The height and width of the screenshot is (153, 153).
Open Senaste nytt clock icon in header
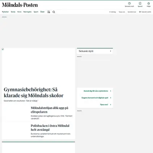(129, 3)
